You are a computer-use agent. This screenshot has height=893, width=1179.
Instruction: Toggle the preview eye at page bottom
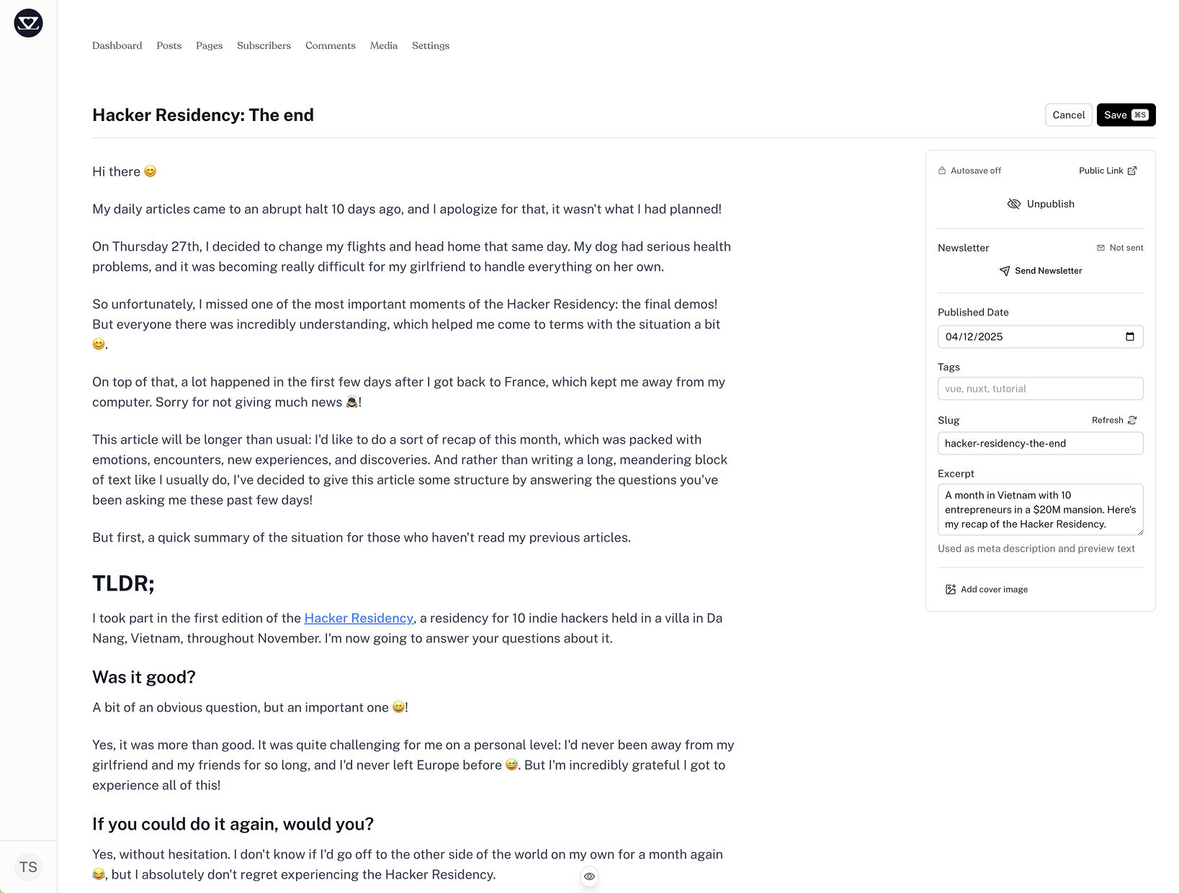[589, 876]
